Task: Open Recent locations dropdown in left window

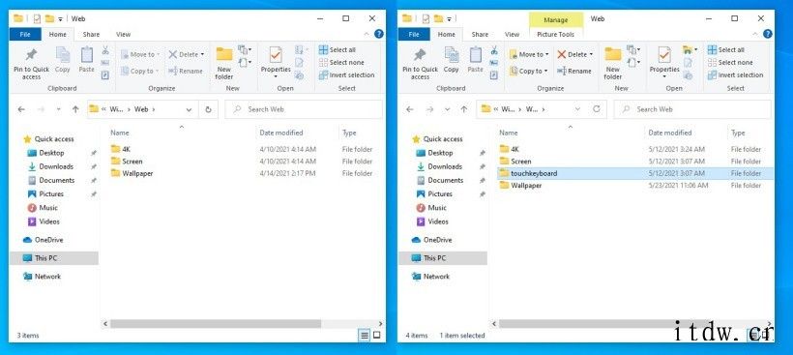Action: click(x=59, y=109)
